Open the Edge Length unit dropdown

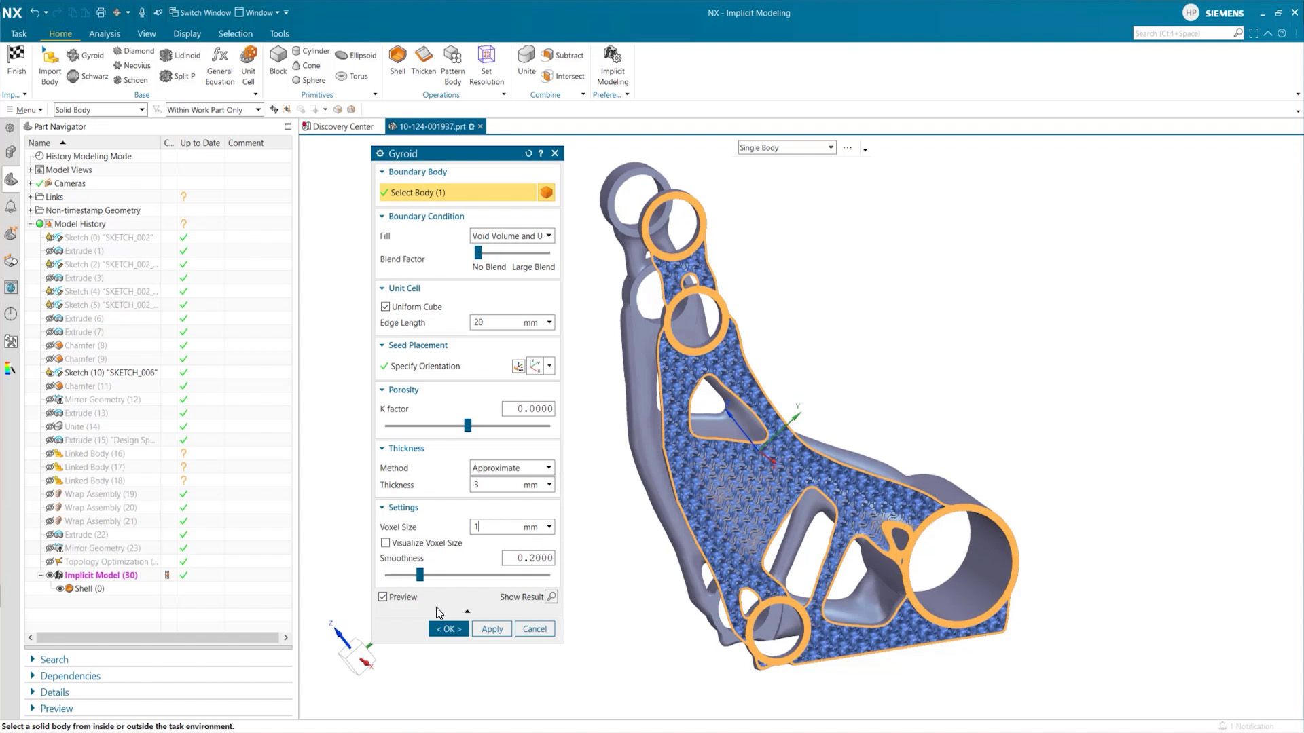[x=549, y=322]
